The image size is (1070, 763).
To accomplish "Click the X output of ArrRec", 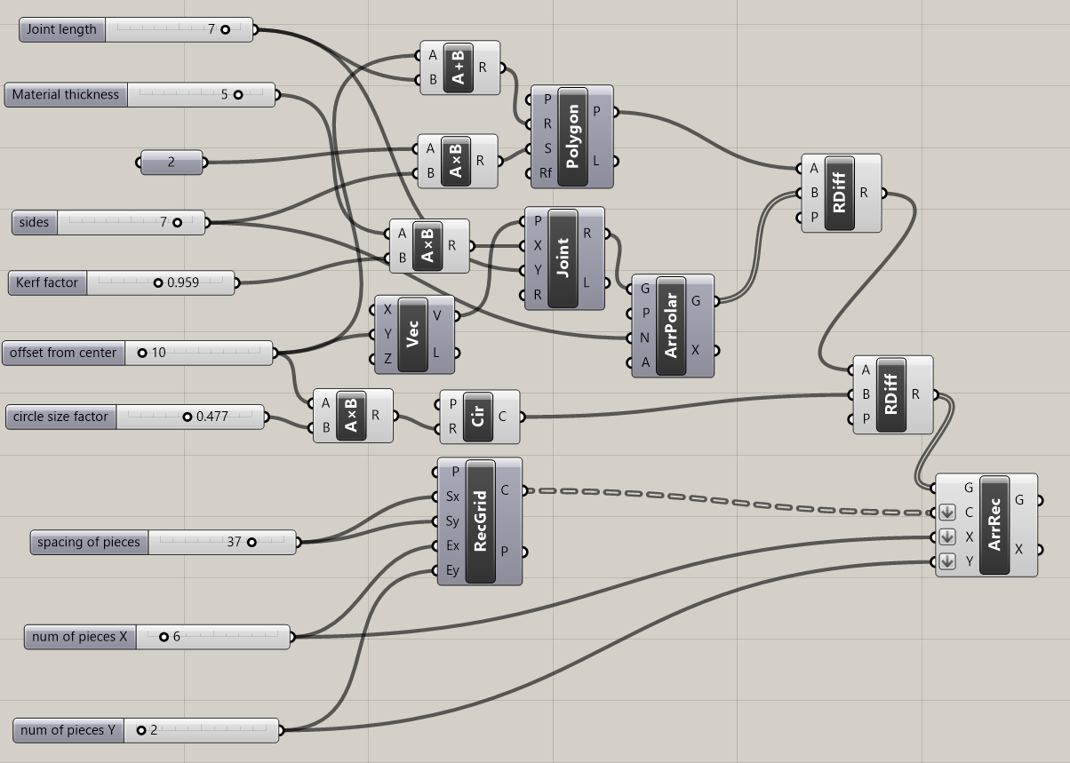I will (x=1018, y=549).
